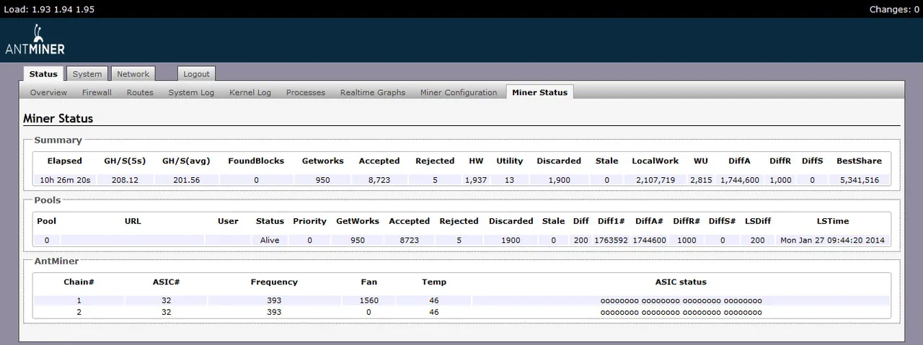This screenshot has height=345, width=923.
Task: Click the BestShare value 5,341,516
Action: (x=859, y=180)
